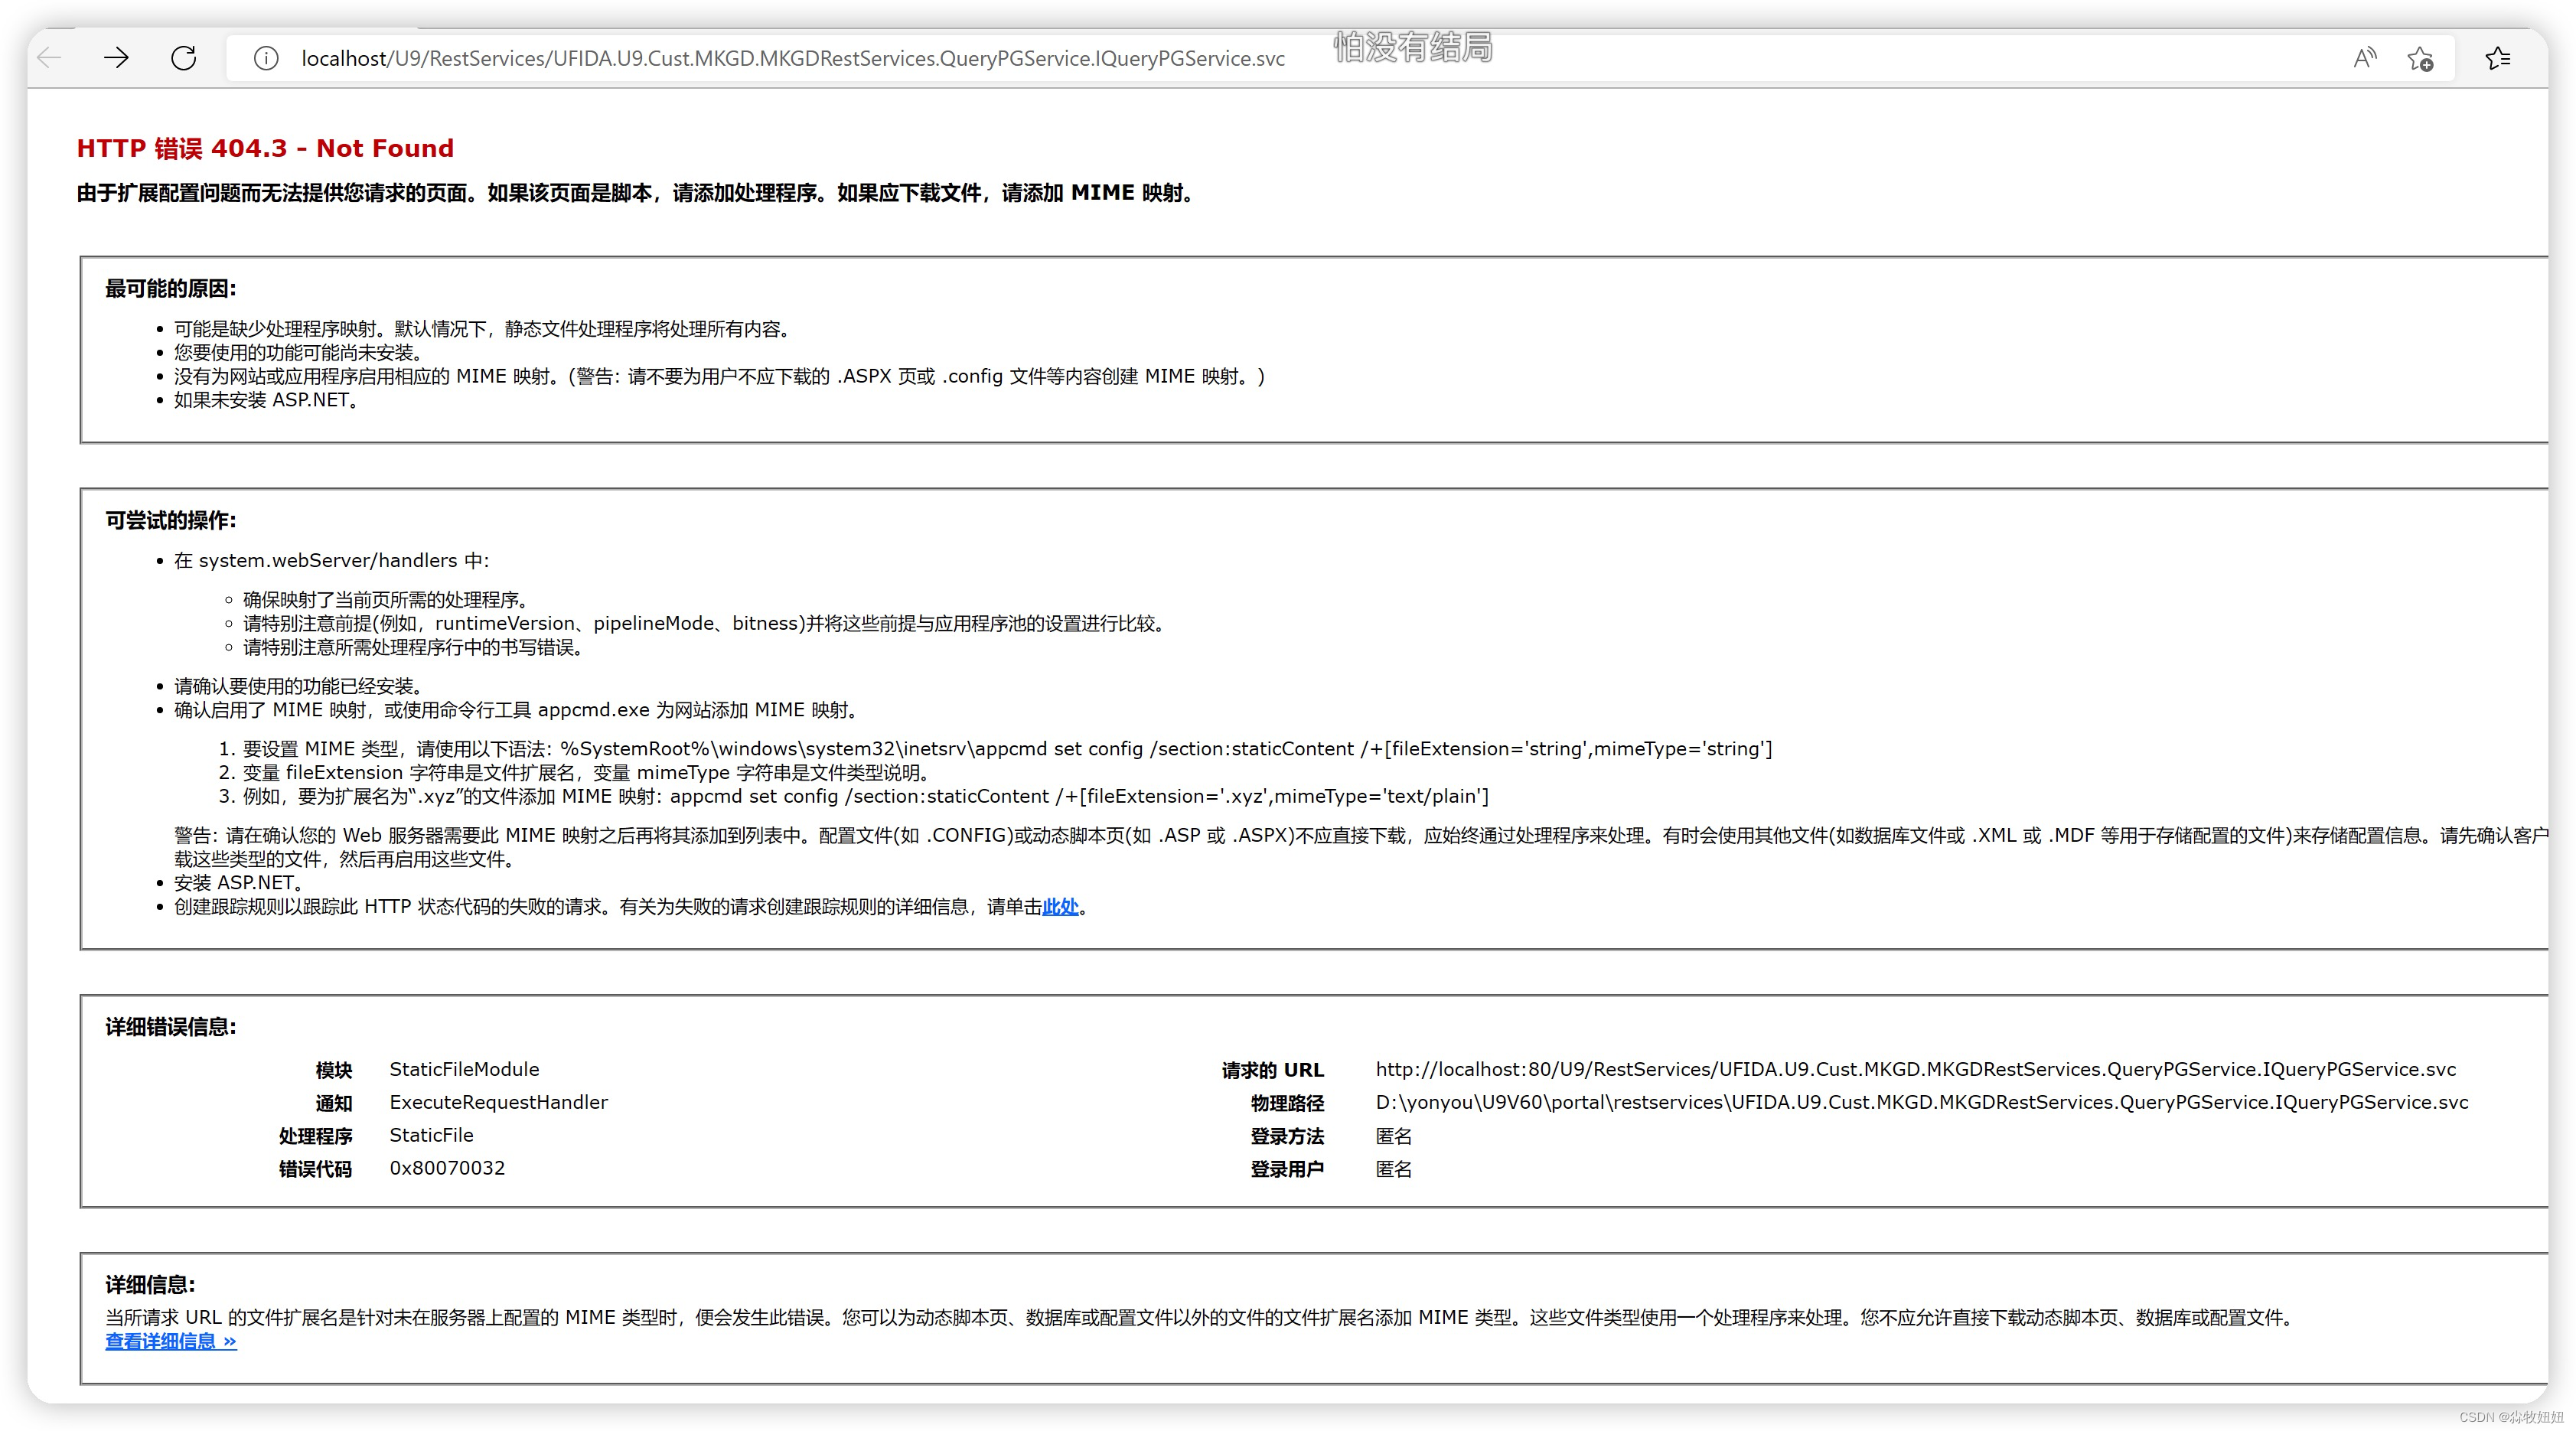Click the localhost URL in the address bar

[792, 59]
